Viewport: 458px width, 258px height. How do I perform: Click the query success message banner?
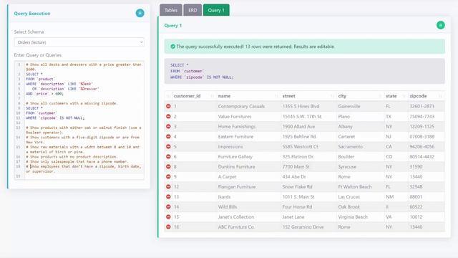tap(304, 47)
